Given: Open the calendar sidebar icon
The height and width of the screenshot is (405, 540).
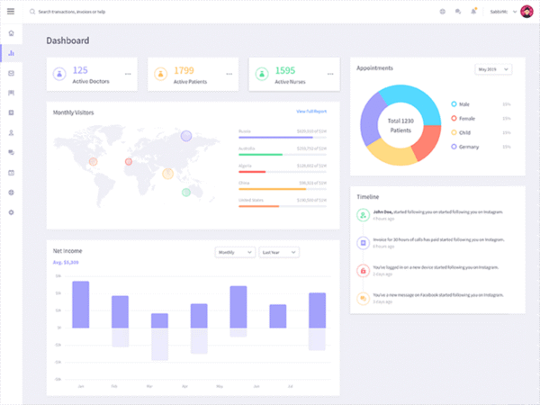Looking at the screenshot, I should tap(11, 172).
